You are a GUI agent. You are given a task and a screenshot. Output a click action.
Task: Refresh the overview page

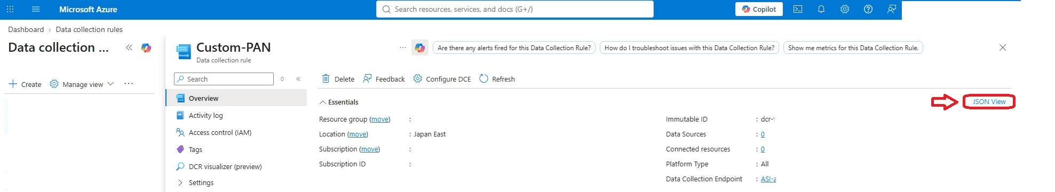point(497,79)
